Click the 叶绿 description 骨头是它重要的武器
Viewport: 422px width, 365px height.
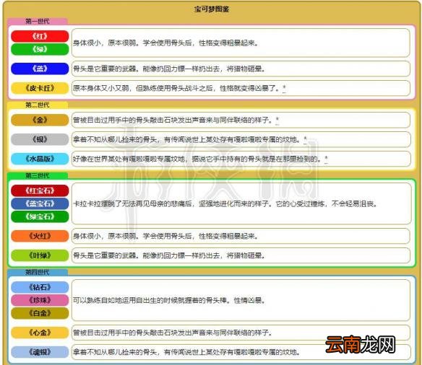(169, 255)
